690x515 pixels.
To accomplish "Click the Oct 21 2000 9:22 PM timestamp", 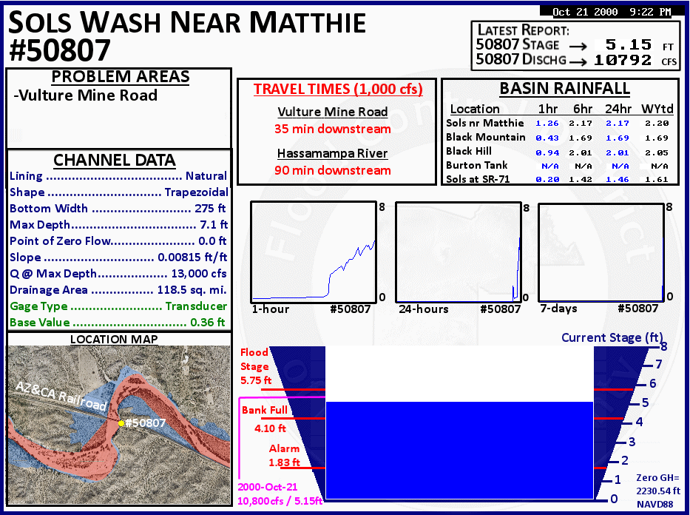I will point(612,12).
